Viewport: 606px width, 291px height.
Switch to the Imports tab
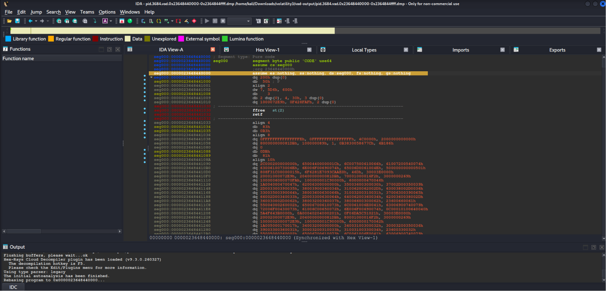point(461,50)
